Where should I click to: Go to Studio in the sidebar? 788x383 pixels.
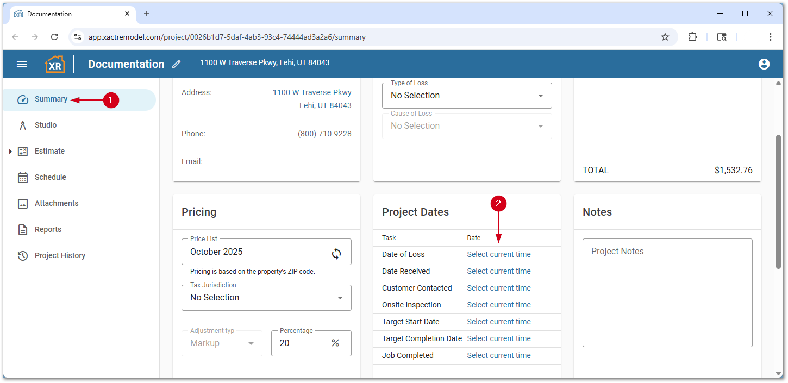point(46,125)
